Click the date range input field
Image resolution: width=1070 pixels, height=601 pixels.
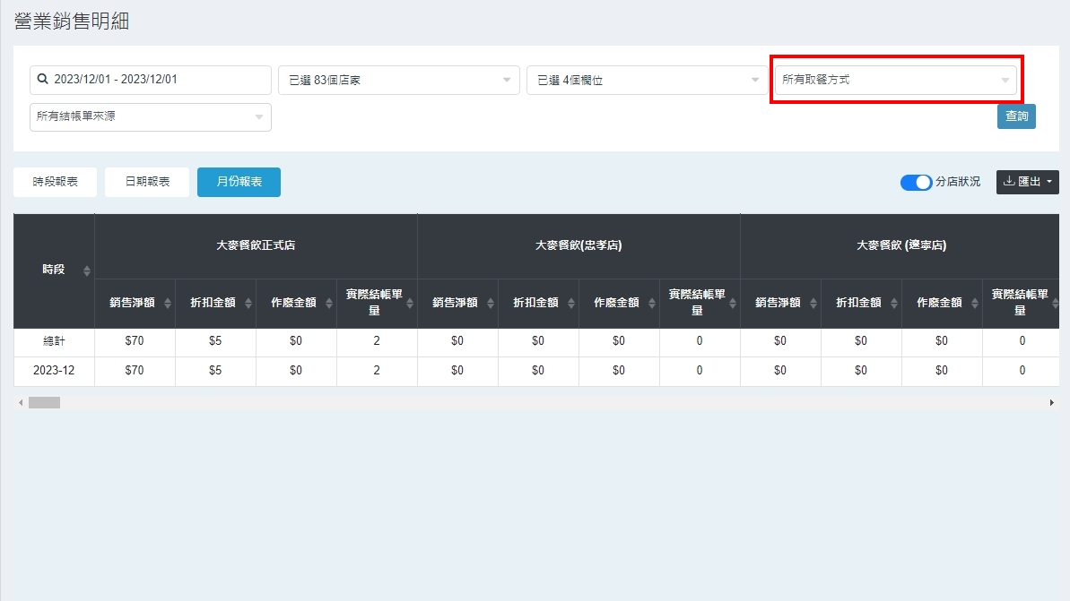(157, 80)
